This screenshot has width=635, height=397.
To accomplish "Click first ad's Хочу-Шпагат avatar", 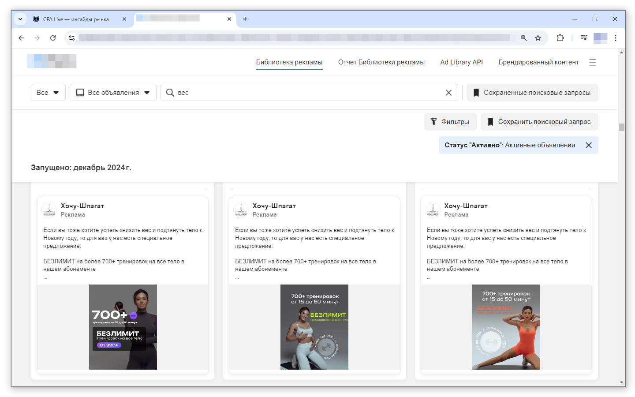I will coord(49,210).
